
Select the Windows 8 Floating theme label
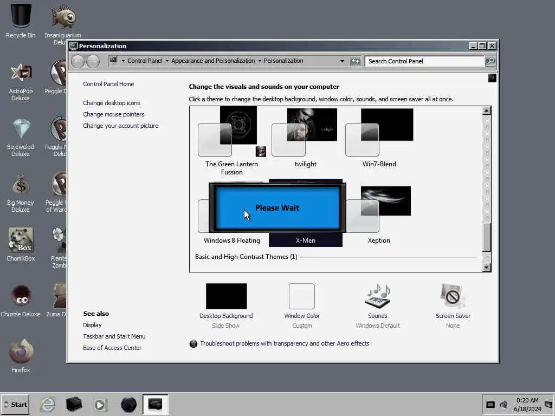232,240
